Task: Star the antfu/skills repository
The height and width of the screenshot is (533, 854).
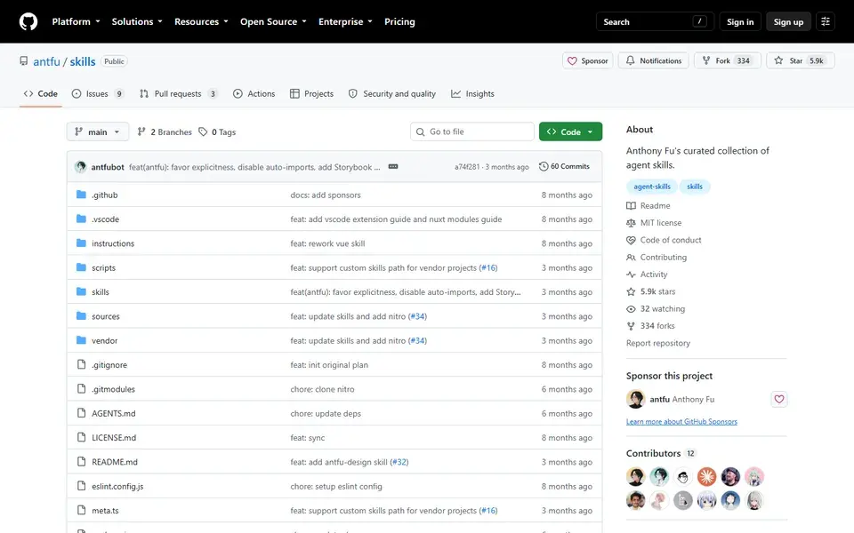Action: pos(800,61)
